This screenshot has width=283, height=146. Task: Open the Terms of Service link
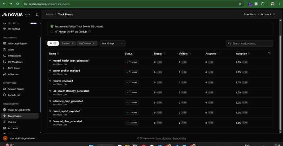[x=163, y=138]
